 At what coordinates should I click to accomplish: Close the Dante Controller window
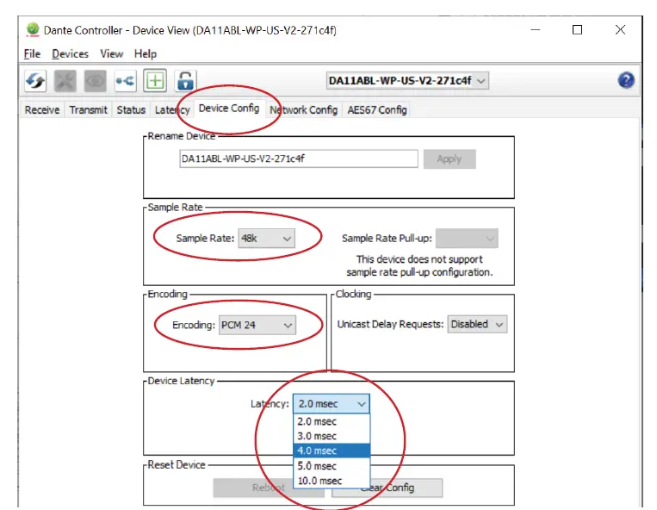[x=621, y=30]
